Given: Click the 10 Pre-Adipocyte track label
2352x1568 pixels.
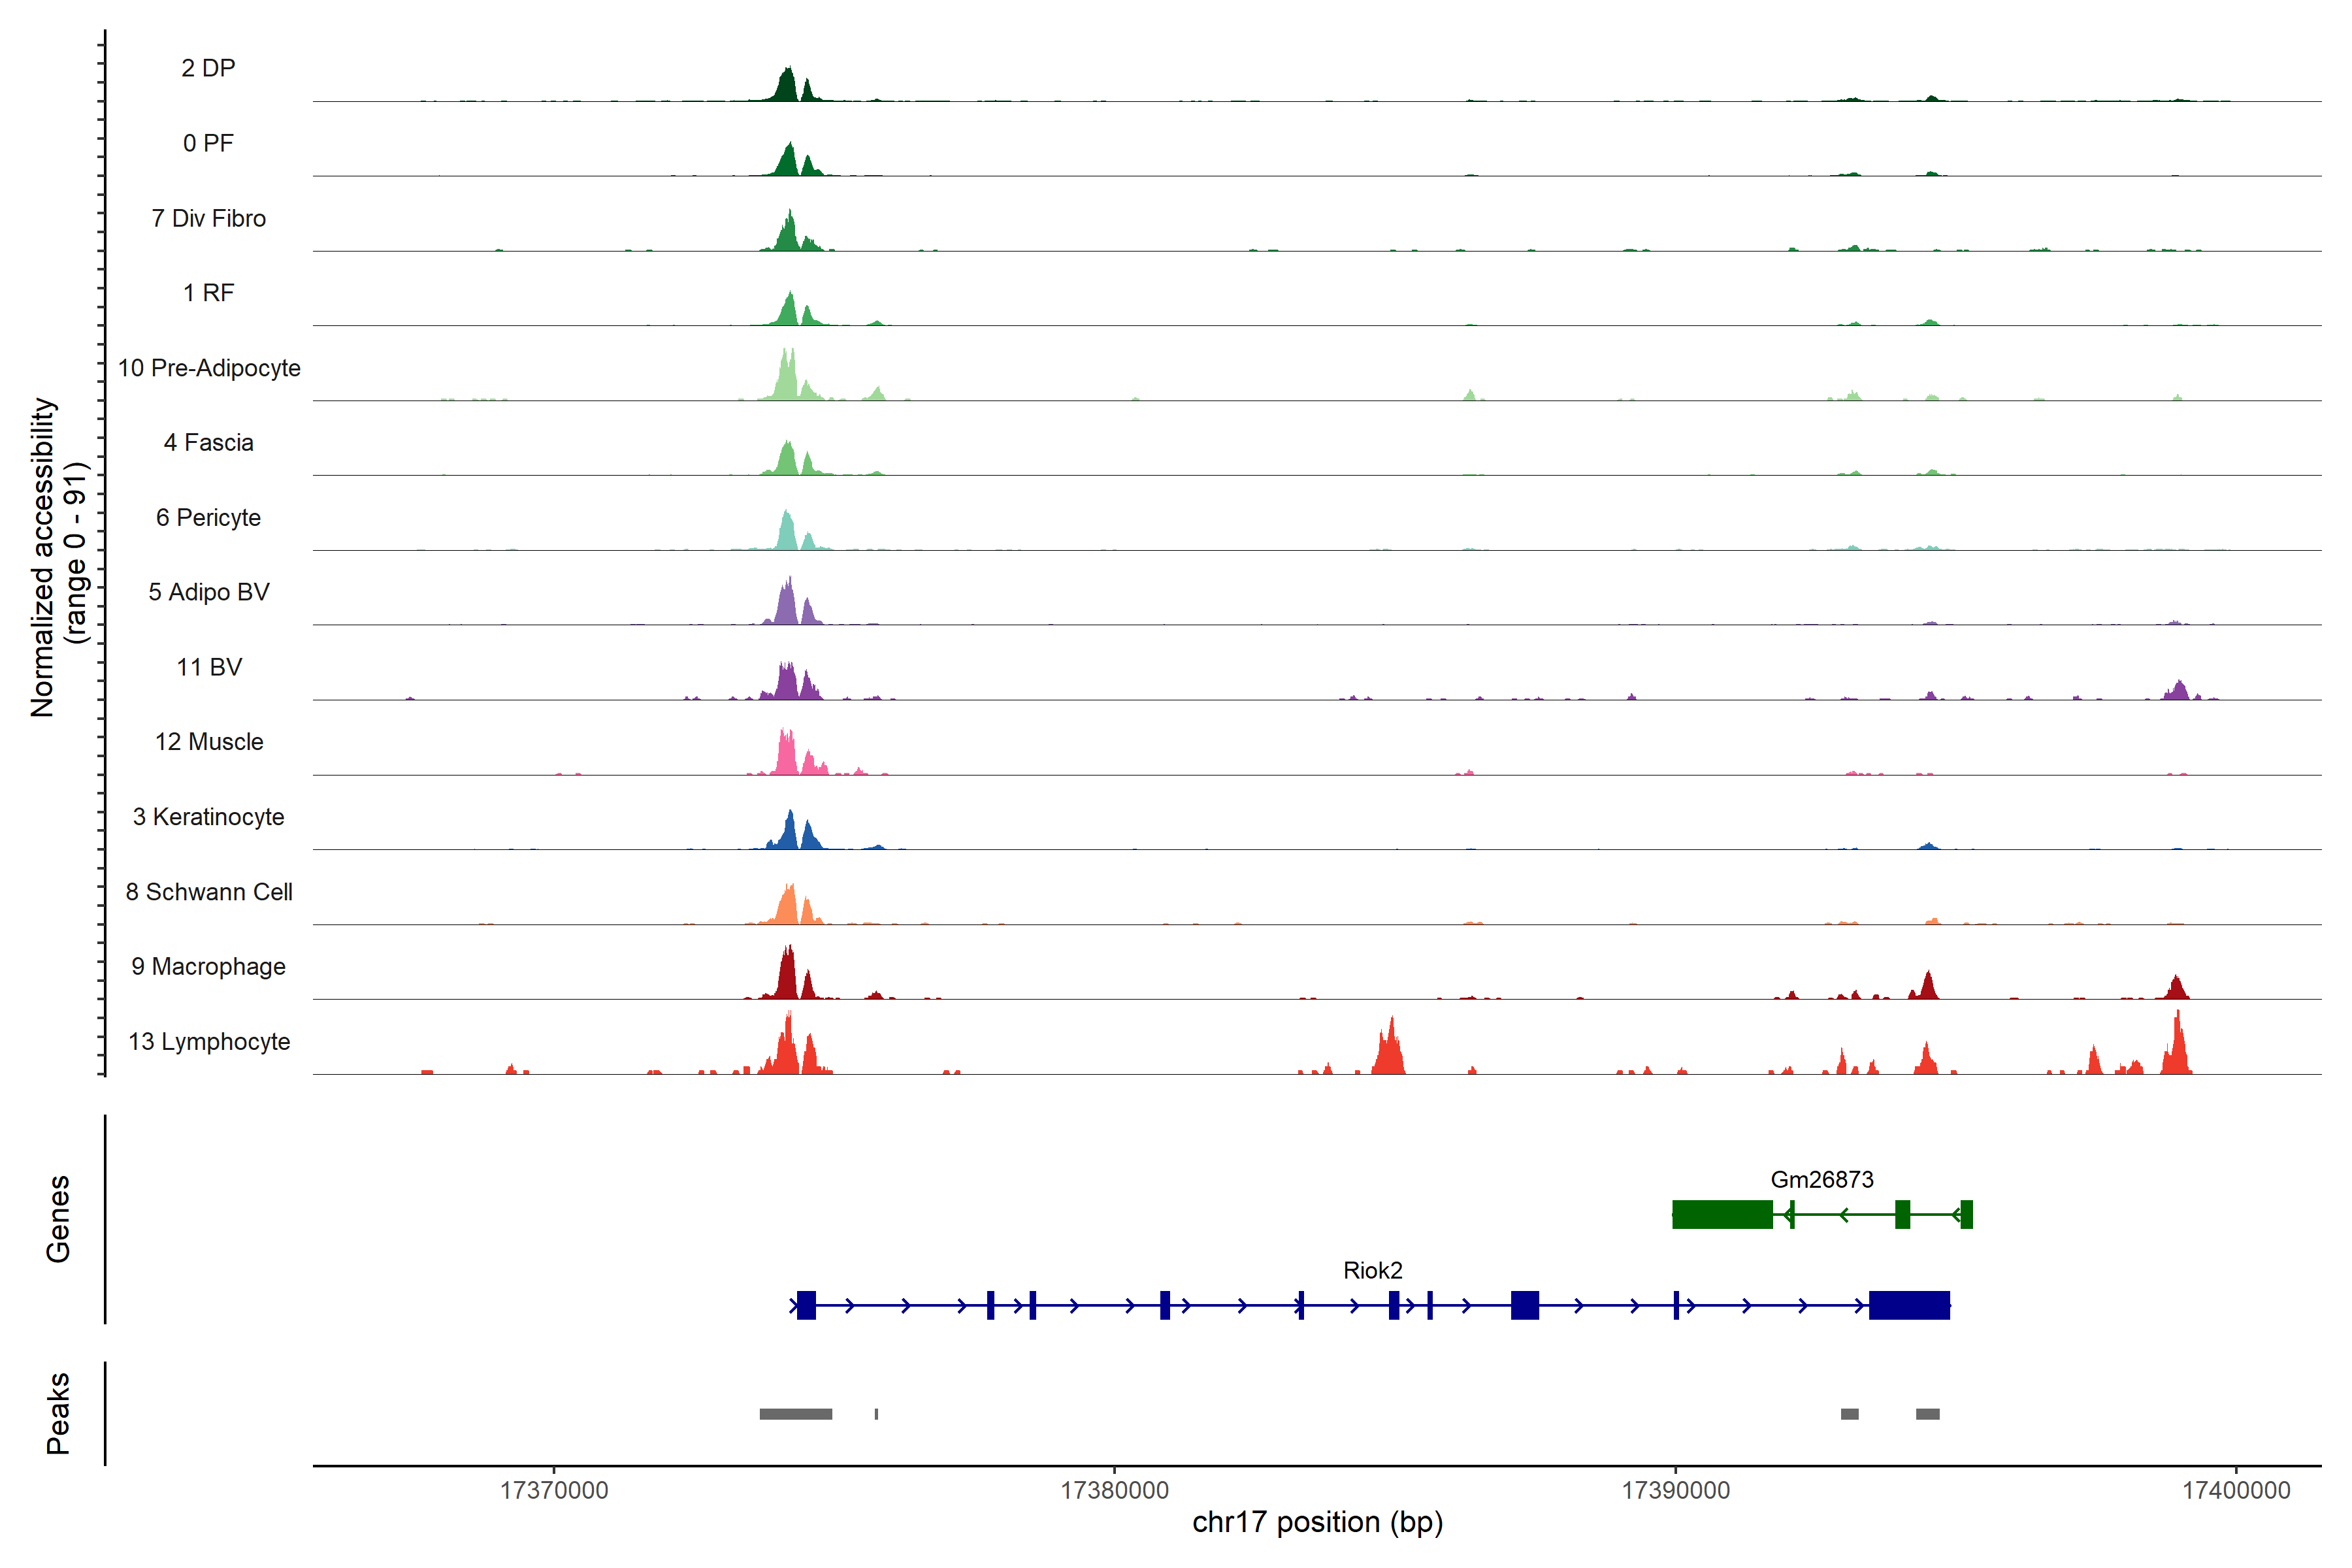Looking at the screenshot, I should coord(209,368).
